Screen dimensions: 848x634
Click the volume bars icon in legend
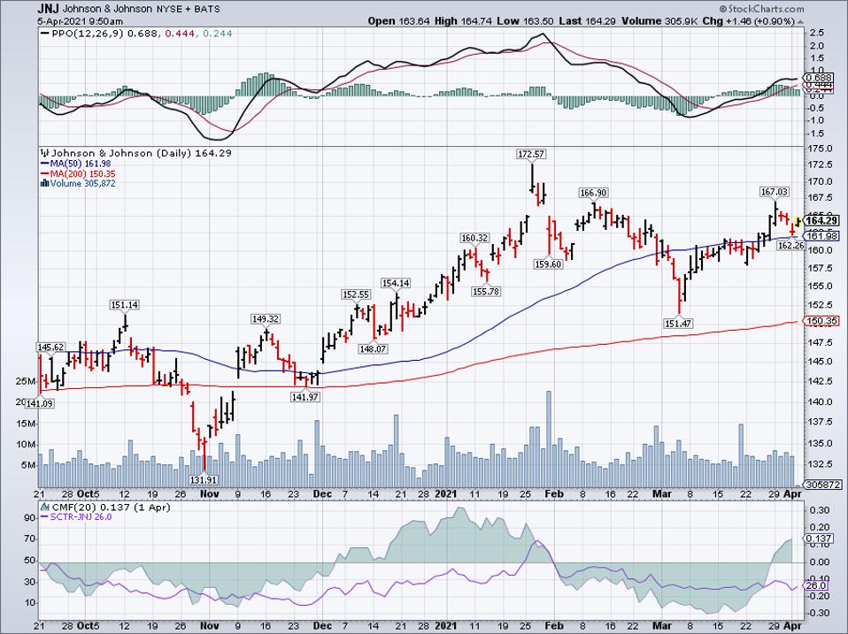coord(44,184)
